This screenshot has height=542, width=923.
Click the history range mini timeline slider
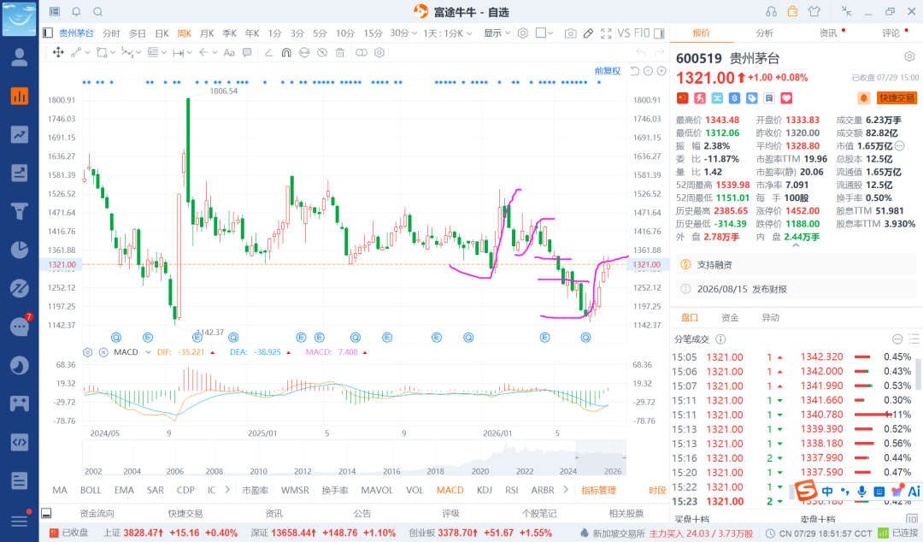[601, 457]
